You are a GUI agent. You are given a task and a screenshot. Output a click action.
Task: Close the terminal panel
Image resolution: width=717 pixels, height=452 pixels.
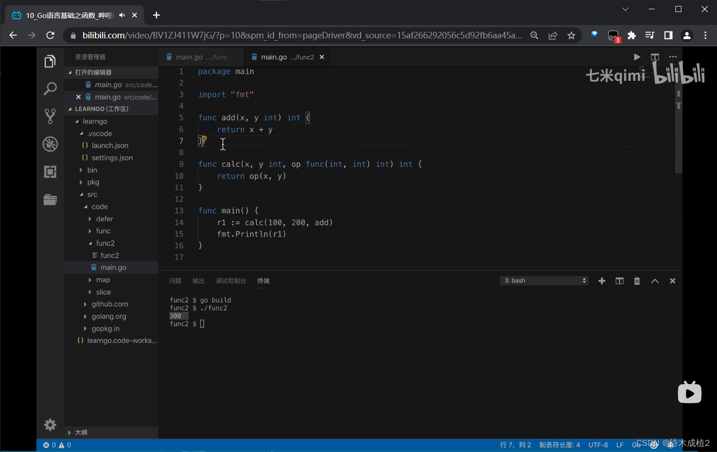(x=673, y=281)
